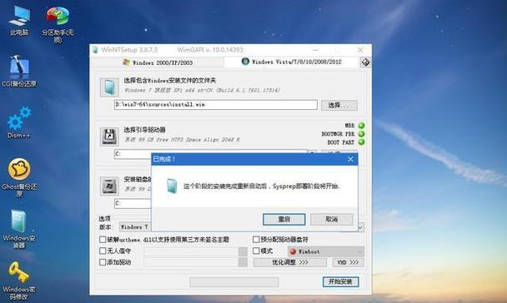Click the green BOOTMGR PBR status light

(362, 133)
